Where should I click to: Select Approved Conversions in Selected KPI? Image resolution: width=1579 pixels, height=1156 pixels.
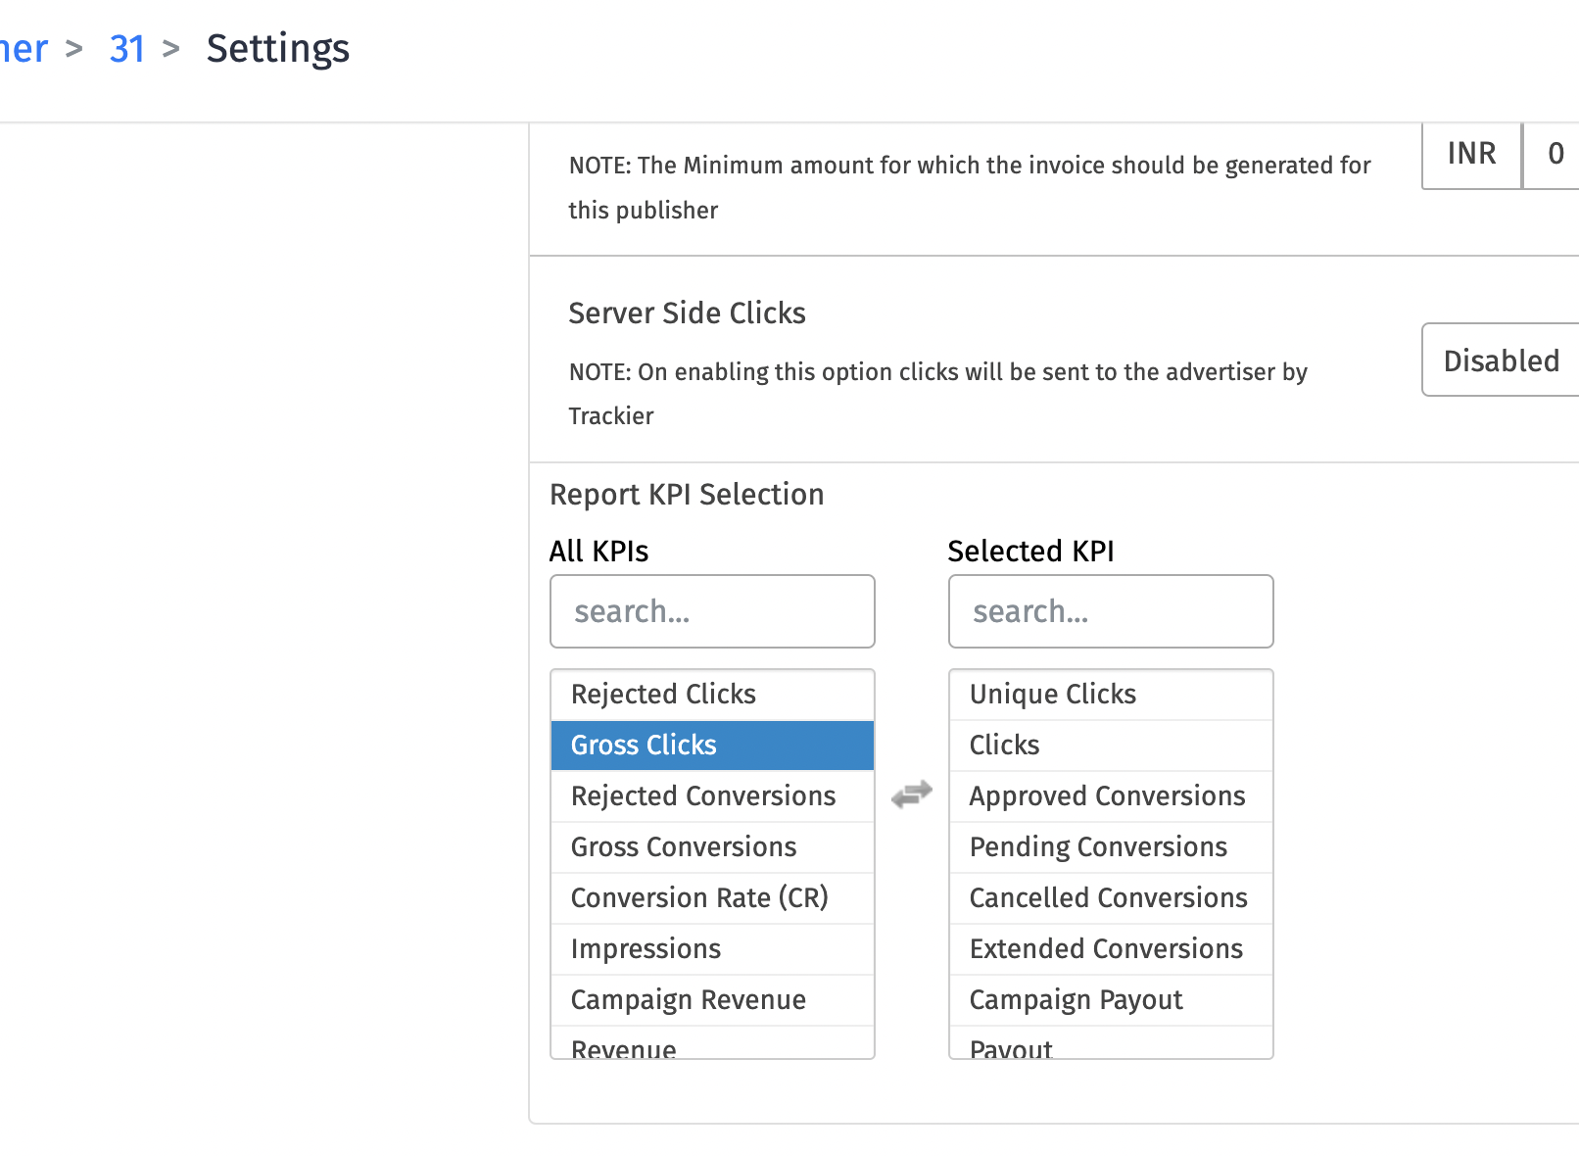pos(1107,795)
